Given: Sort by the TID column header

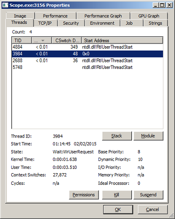Looking at the screenshot, I should (22, 40).
